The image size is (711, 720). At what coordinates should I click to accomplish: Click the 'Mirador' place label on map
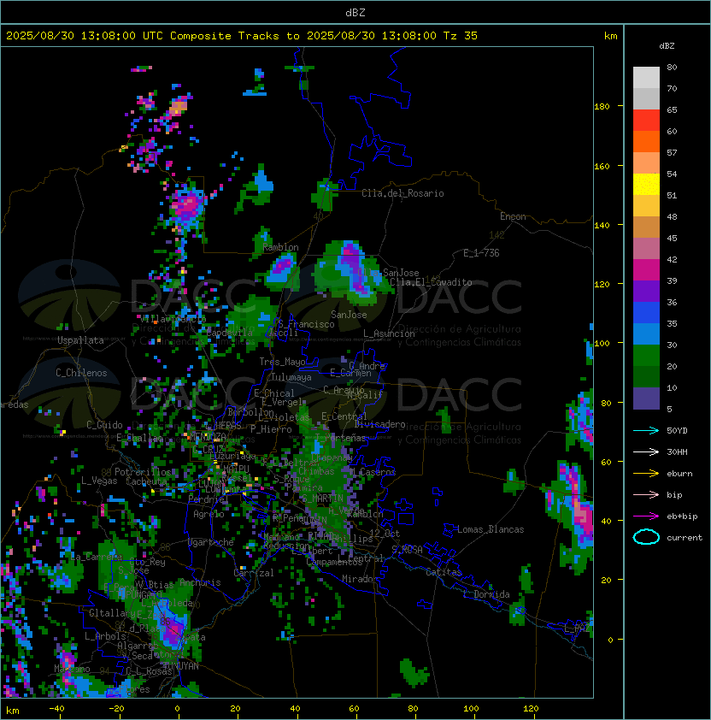(x=360, y=579)
